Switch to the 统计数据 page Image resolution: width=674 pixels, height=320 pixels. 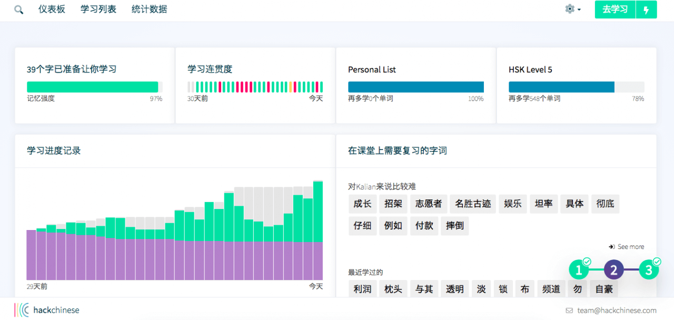(x=150, y=9)
